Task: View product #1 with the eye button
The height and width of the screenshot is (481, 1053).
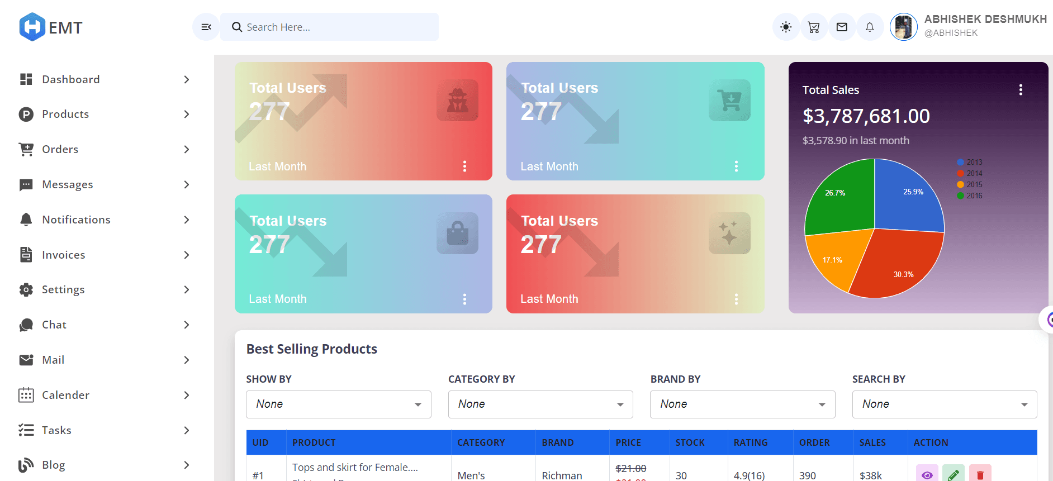Action: pyautogui.click(x=927, y=474)
